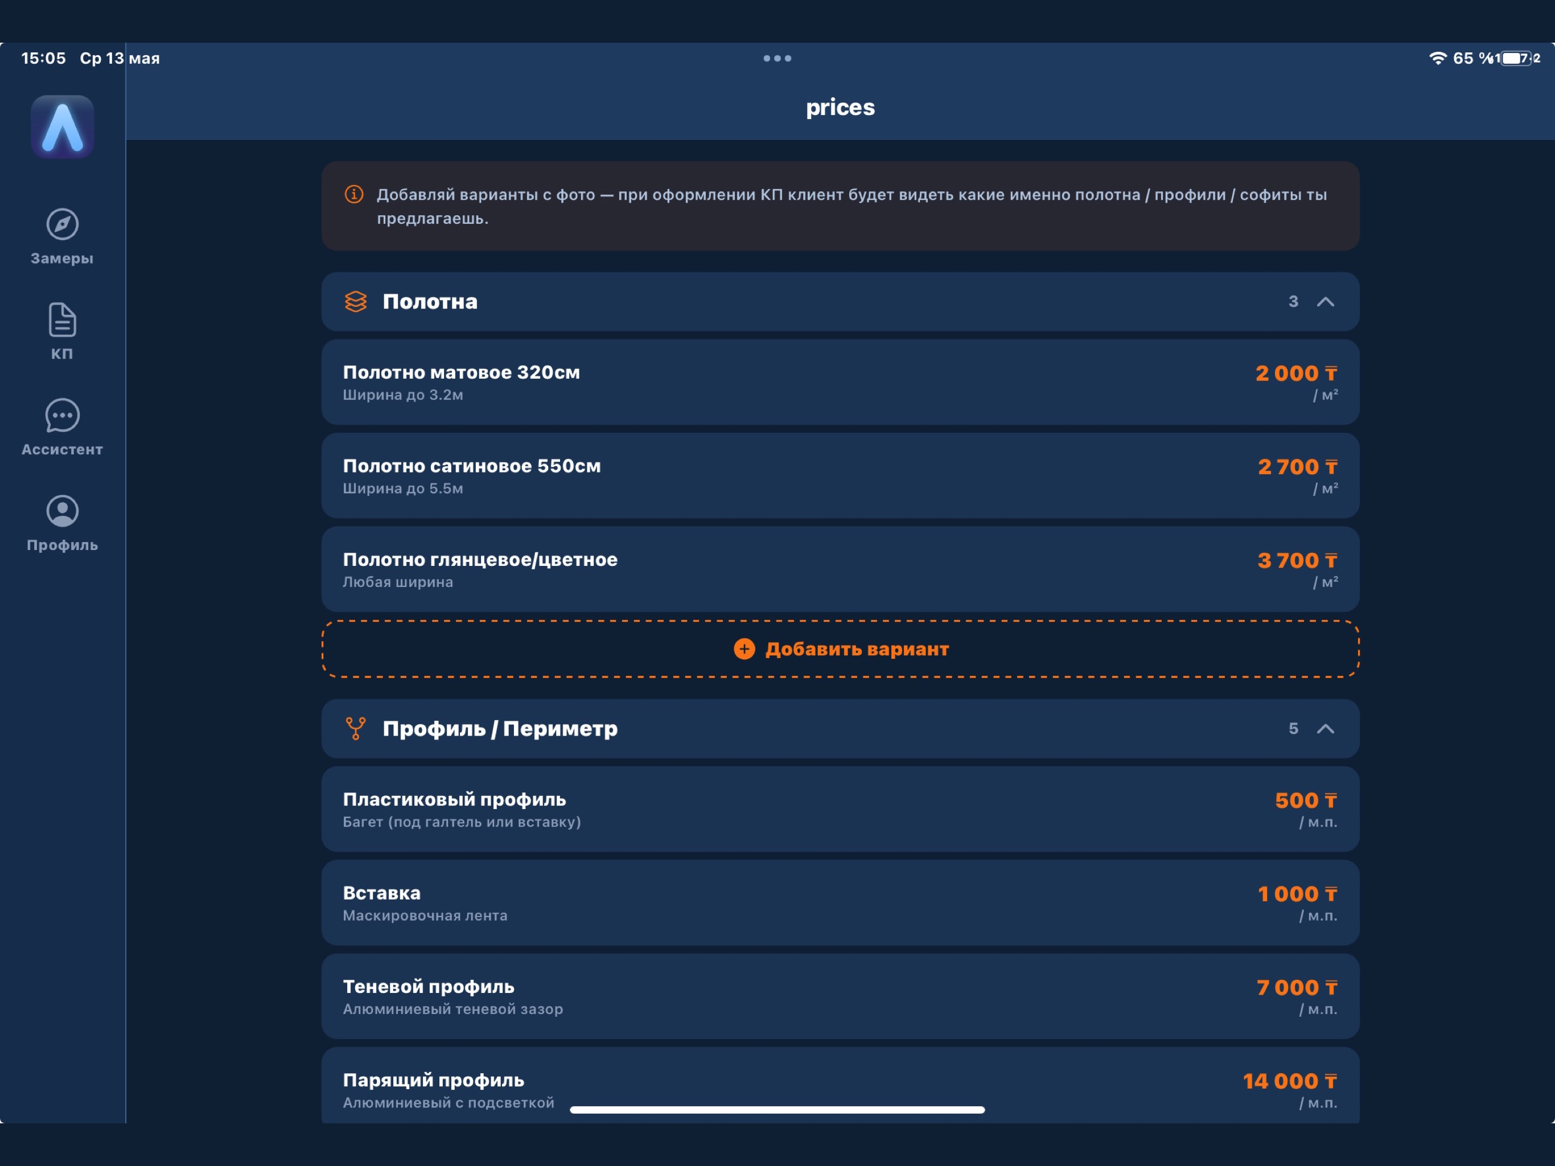Image resolution: width=1555 pixels, height=1166 pixels.
Task: Tap the layers icon beside Полотна
Action: [x=356, y=302]
